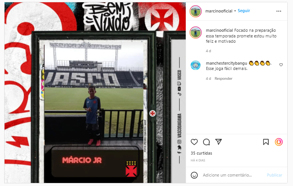Publish comment with the Publicar button
Viewport: 293px width, 186px height.
pyautogui.click(x=274, y=175)
